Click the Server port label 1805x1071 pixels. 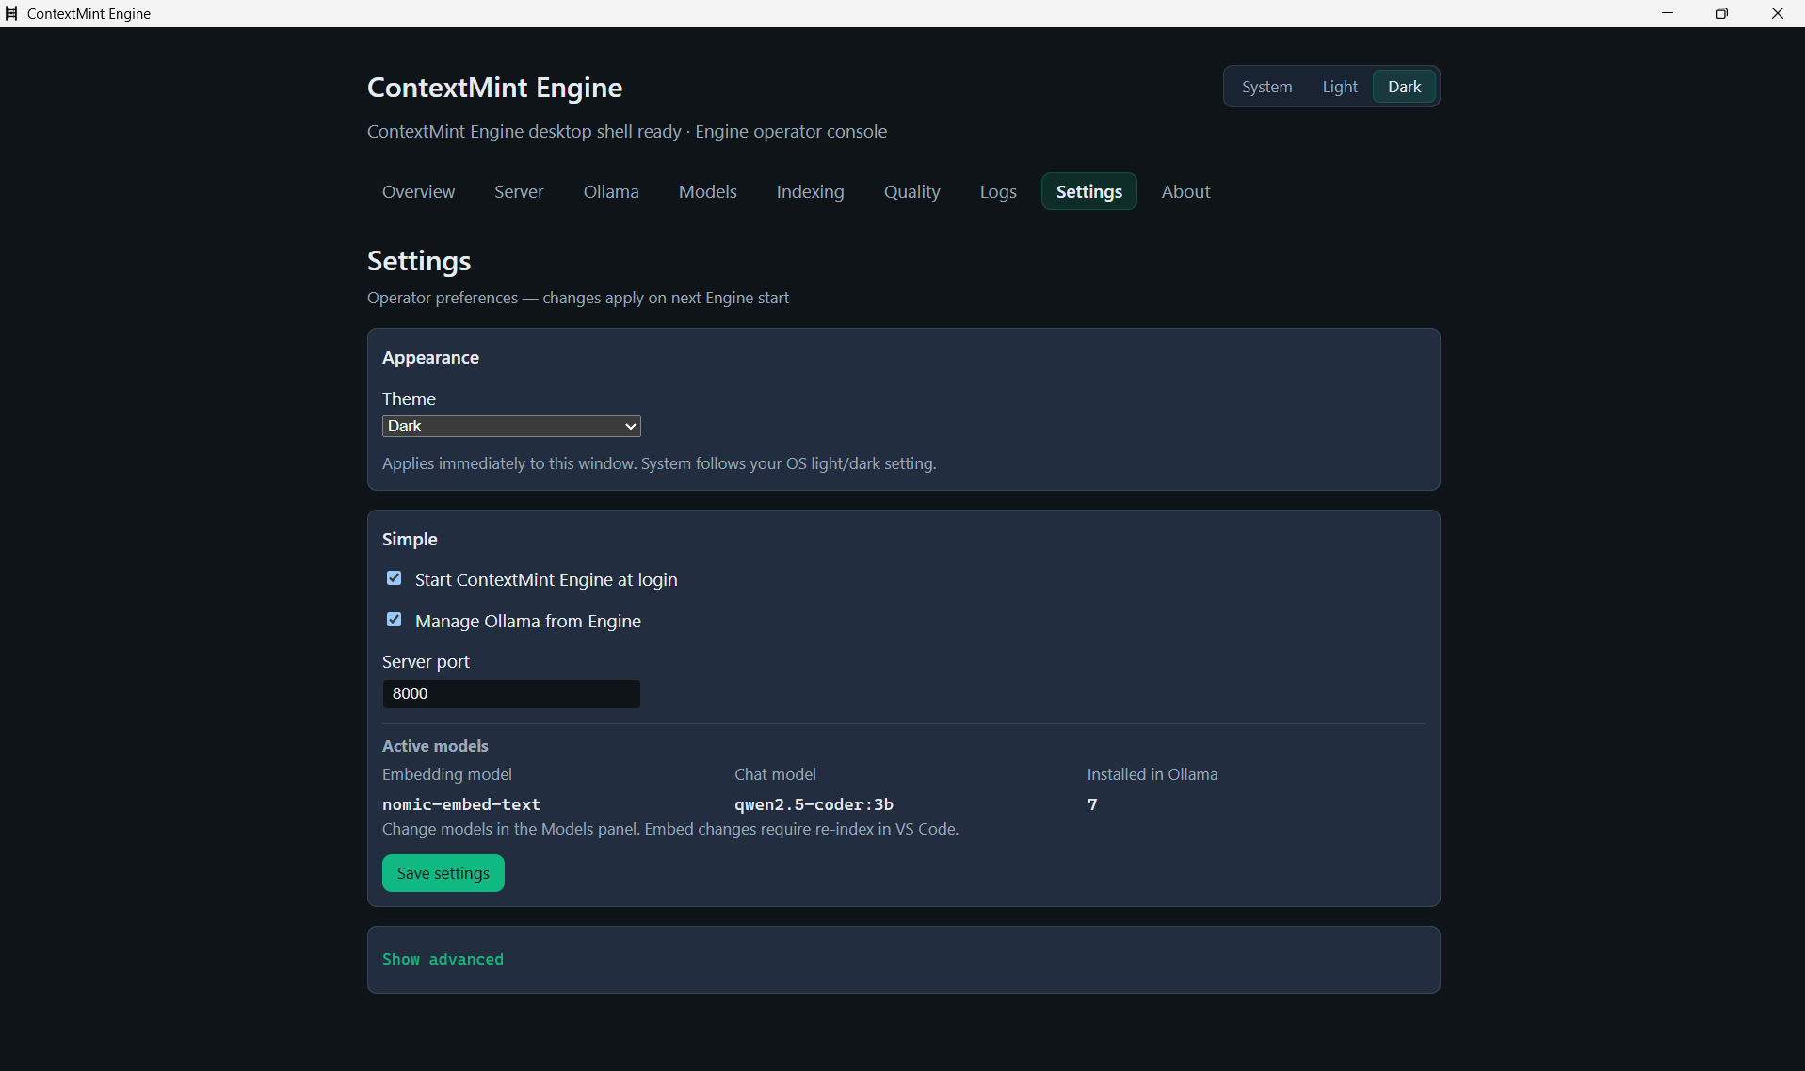(426, 662)
